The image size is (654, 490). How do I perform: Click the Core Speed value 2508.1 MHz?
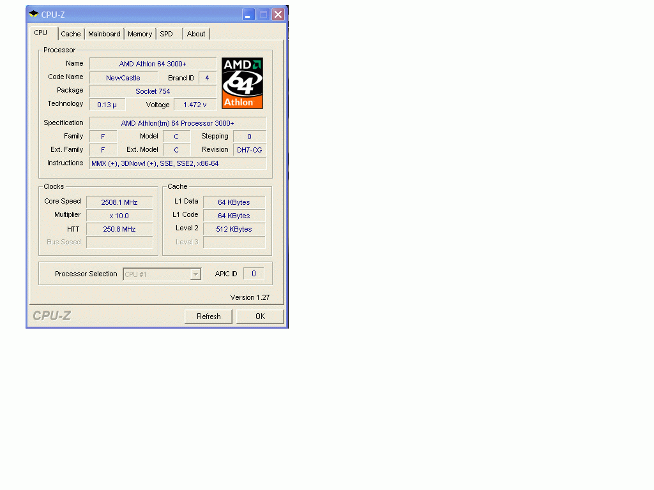(x=119, y=202)
